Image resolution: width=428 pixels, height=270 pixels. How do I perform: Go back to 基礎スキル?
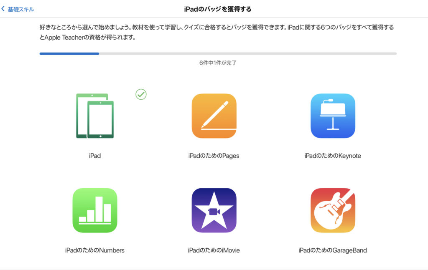coord(18,9)
